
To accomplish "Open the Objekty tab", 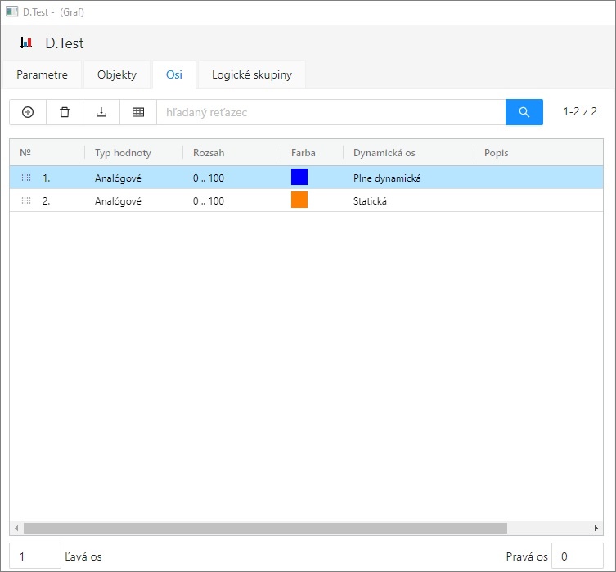I will [117, 75].
